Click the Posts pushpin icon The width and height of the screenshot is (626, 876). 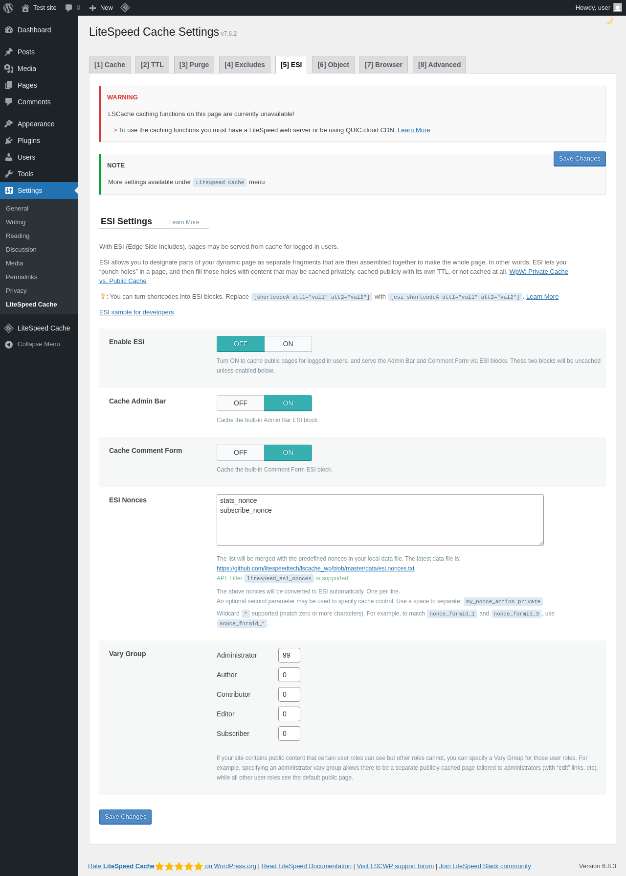(9, 52)
